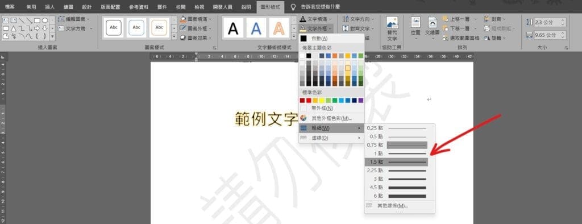Open 文字填滿 text fill dropdown
Viewport: 582px width, 224px height.
pos(315,19)
